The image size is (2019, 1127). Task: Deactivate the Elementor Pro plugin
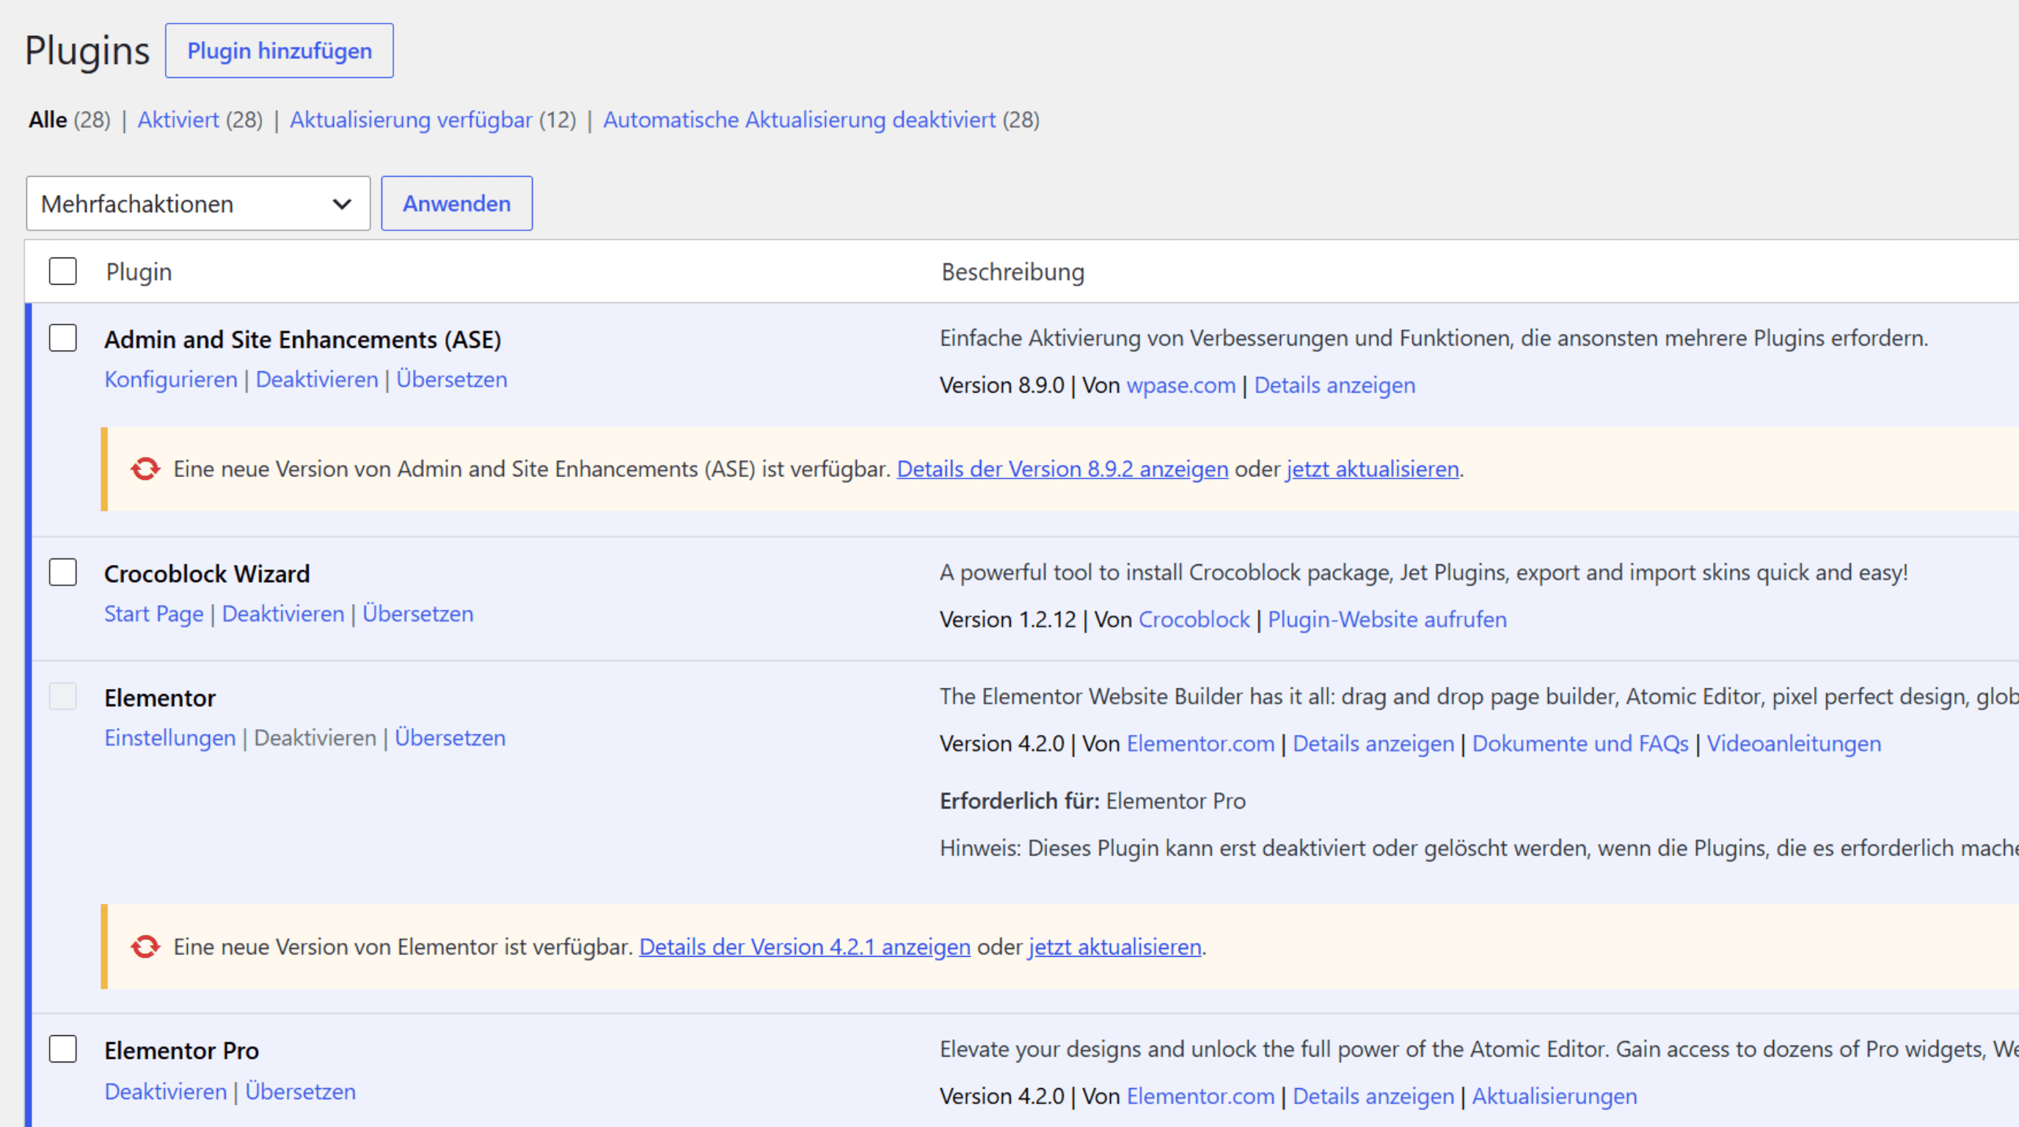pyautogui.click(x=165, y=1092)
